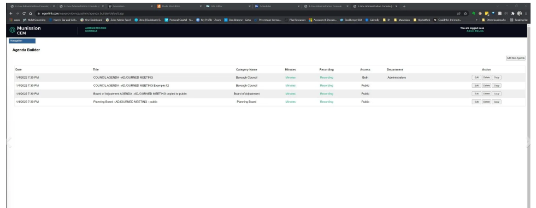Viewport: 536px width, 208px height.
Task: Switch to the Site Editor tab
Action: tap(228, 6)
